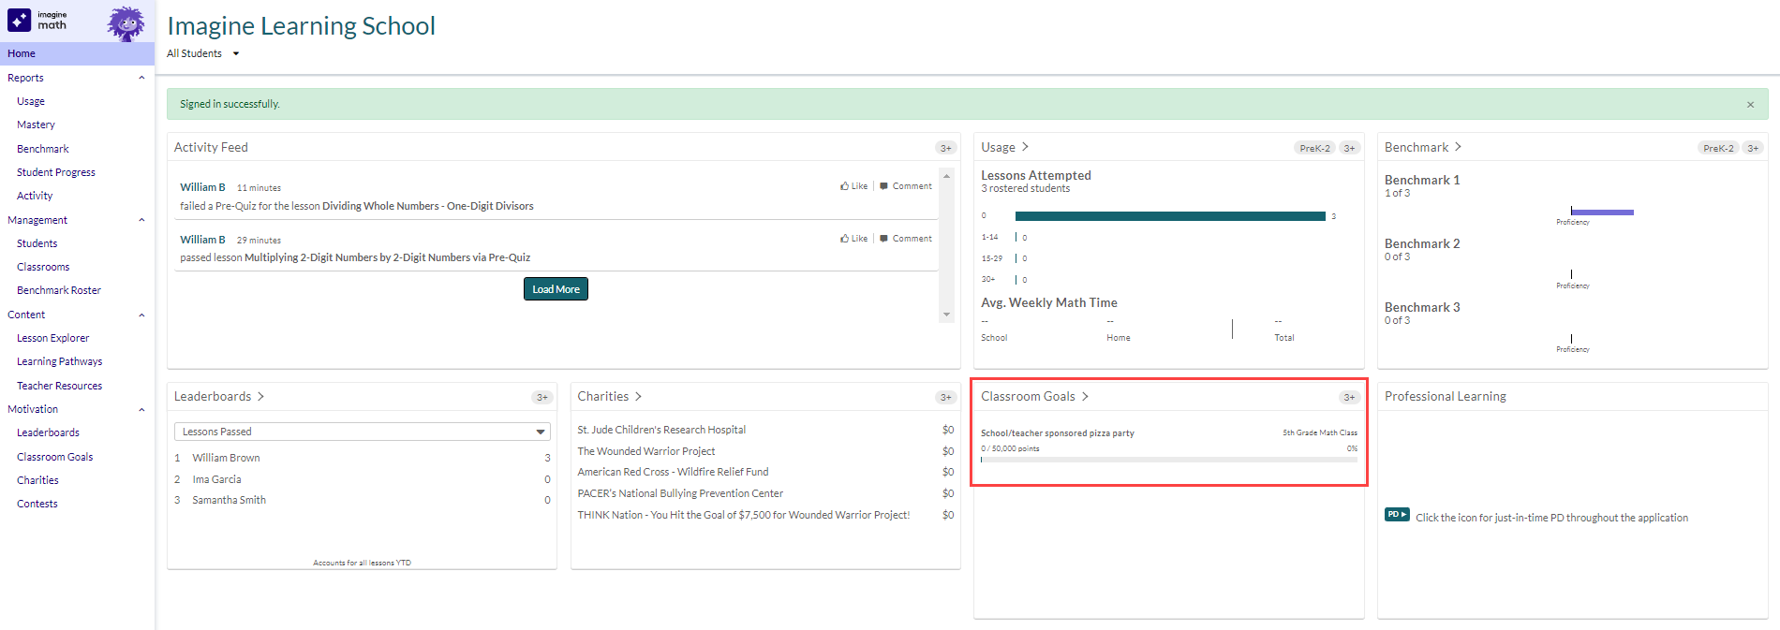Click the arrow beside the Classroom Goals widget title
1780x630 pixels.
[1085, 397]
